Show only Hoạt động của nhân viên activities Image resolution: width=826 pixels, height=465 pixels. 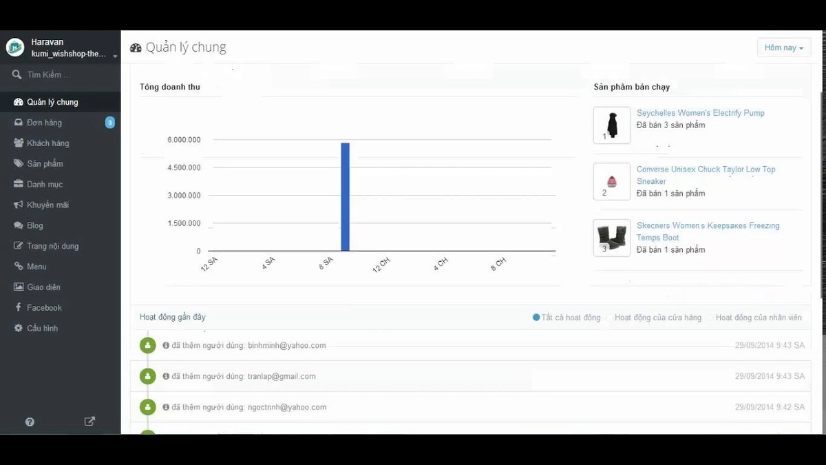pyautogui.click(x=758, y=318)
